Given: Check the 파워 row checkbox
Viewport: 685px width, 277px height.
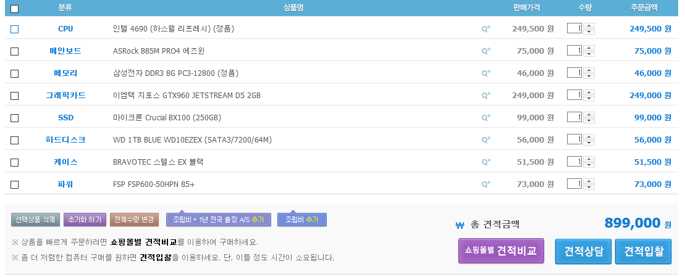Looking at the screenshot, I should [14, 184].
